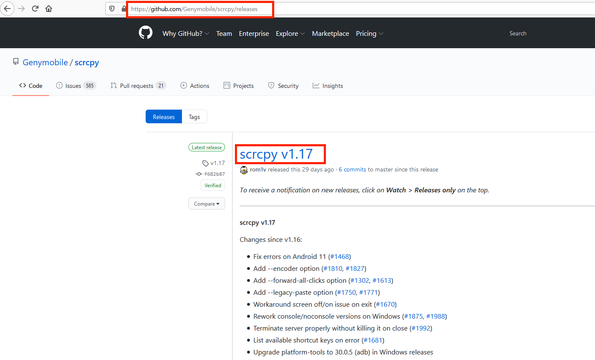This screenshot has height=360, width=595.
Task: Click the 'Changes since v1.16:' text
Action: (271, 240)
